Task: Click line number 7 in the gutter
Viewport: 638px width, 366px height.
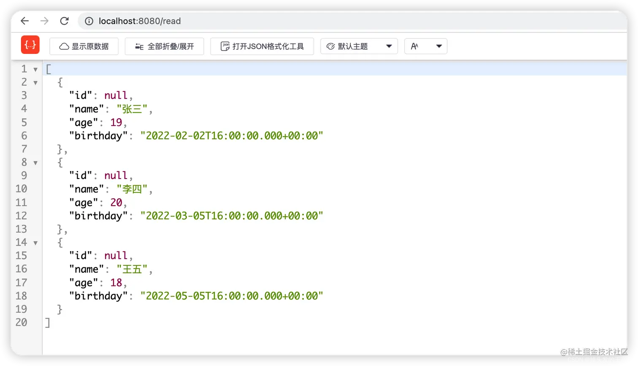Action: tap(24, 149)
